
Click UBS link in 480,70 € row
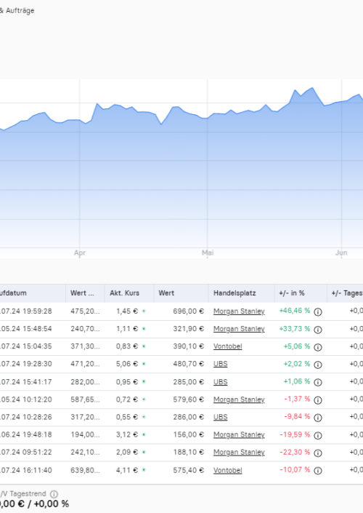(221, 364)
